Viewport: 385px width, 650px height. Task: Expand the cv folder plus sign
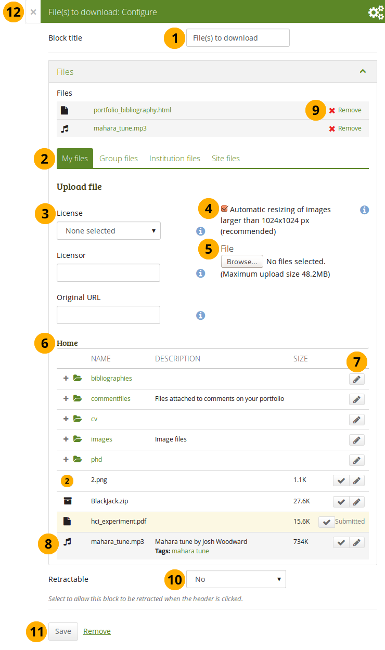pyautogui.click(x=66, y=419)
